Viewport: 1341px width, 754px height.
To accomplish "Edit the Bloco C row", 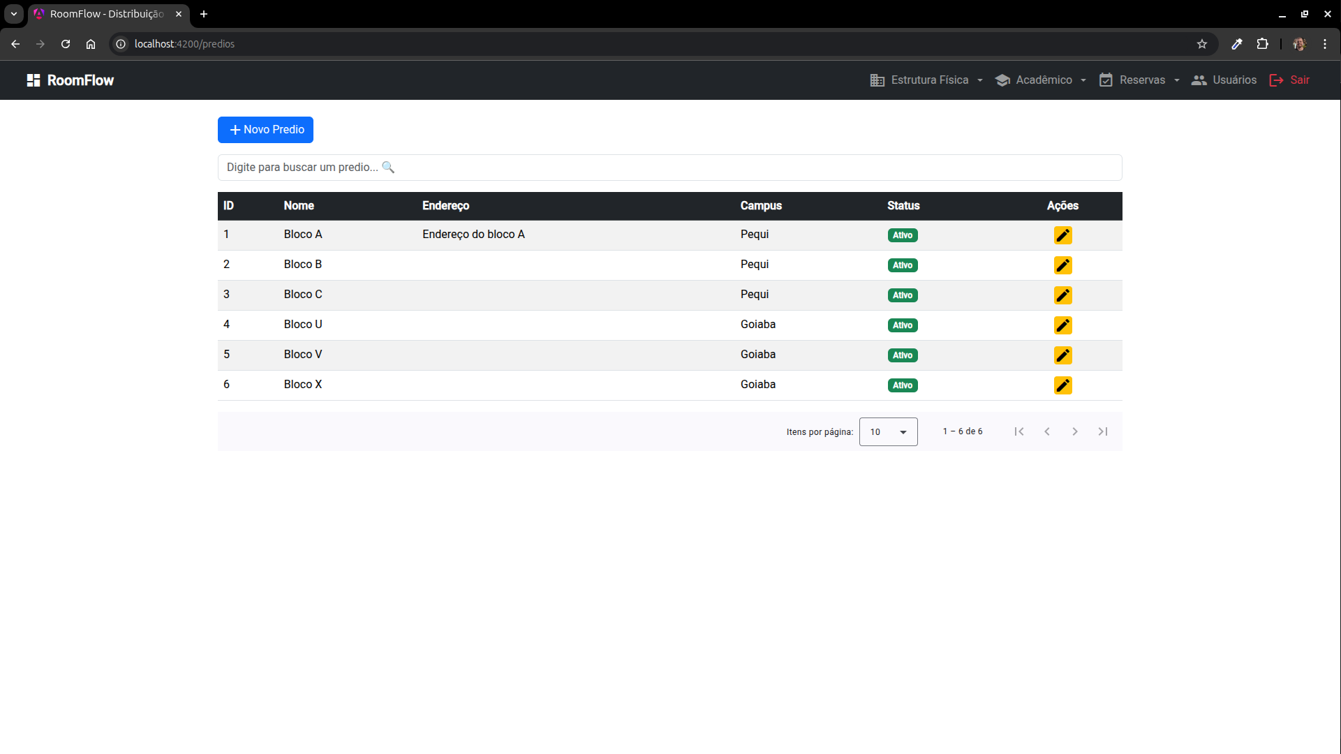I will (x=1062, y=295).
